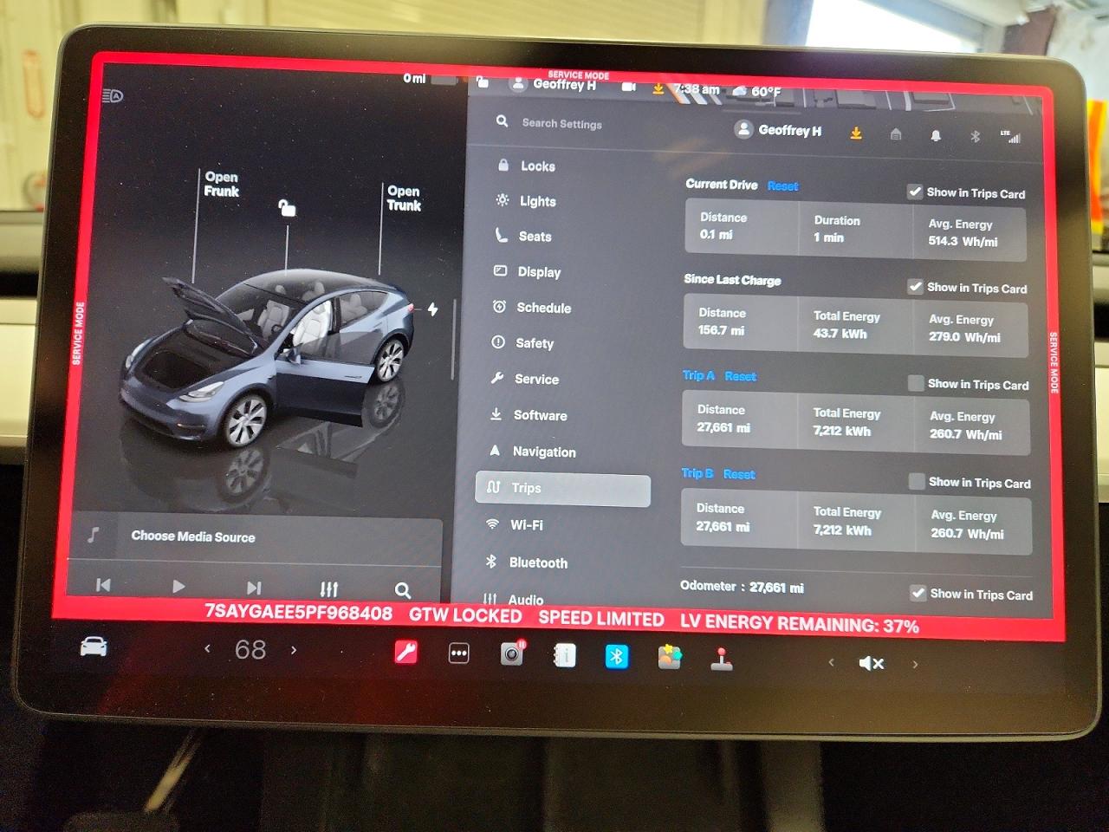Launch the Dashcam camera app
The image size is (1109, 832).
click(513, 653)
